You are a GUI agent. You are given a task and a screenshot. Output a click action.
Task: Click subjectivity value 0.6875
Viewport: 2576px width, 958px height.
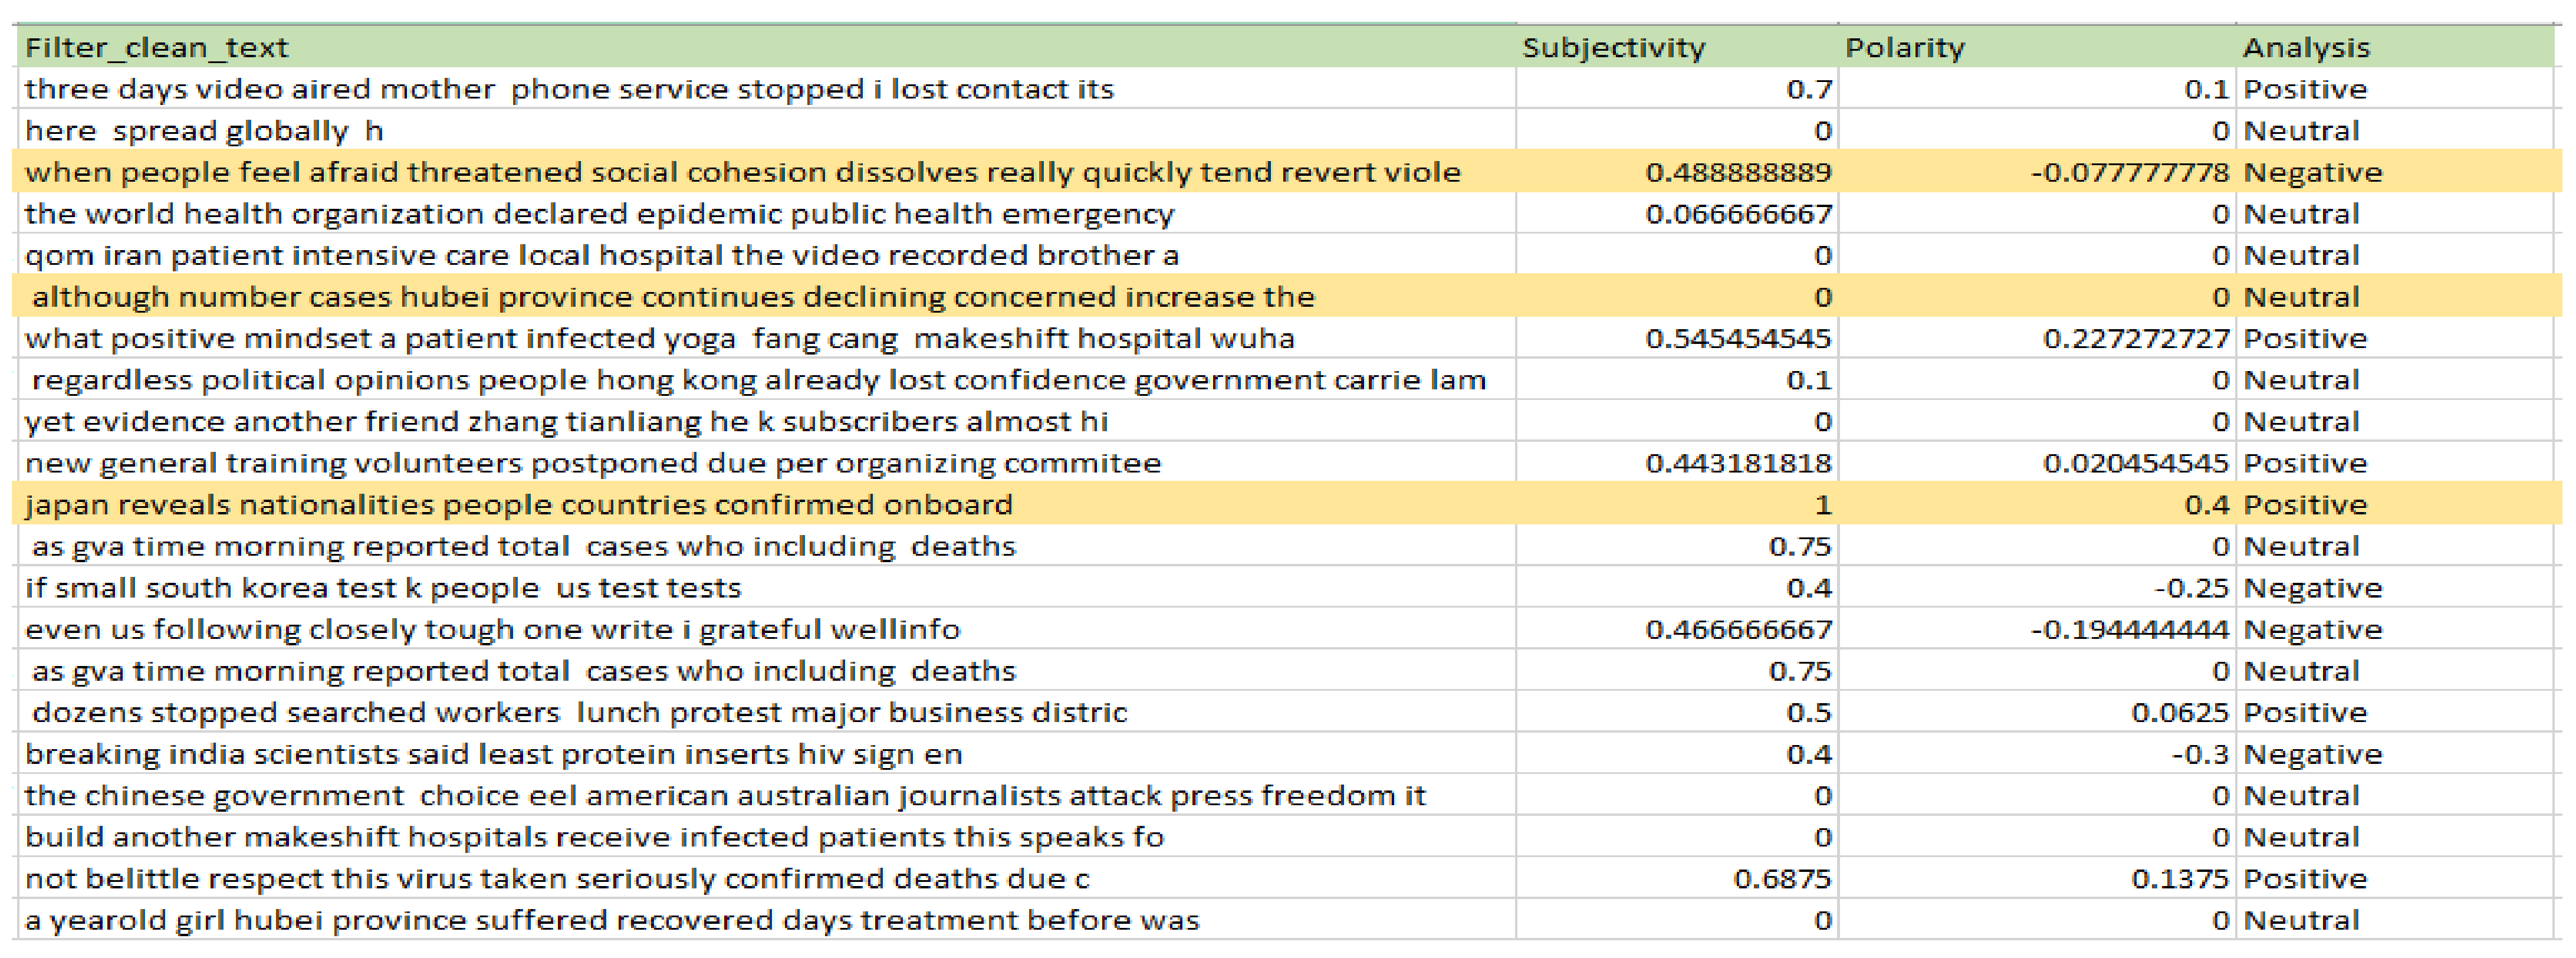point(1781,878)
